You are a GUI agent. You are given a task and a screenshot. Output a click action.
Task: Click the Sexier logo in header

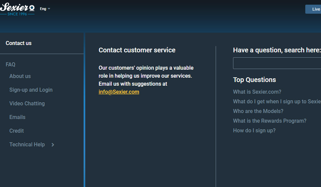coord(17,9)
